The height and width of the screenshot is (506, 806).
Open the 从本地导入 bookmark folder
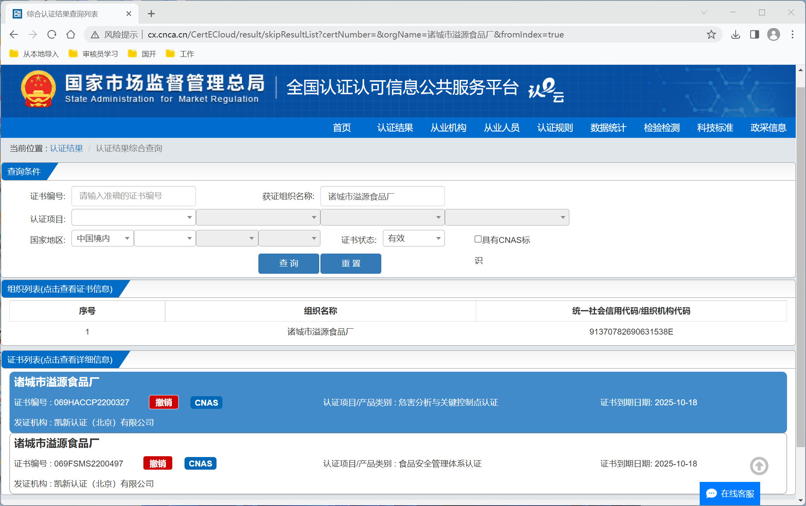[x=34, y=54]
